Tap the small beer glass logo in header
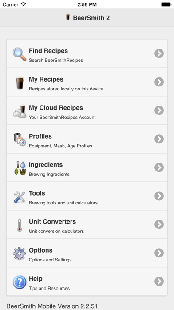This screenshot has width=174, height=310. click(68, 17)
